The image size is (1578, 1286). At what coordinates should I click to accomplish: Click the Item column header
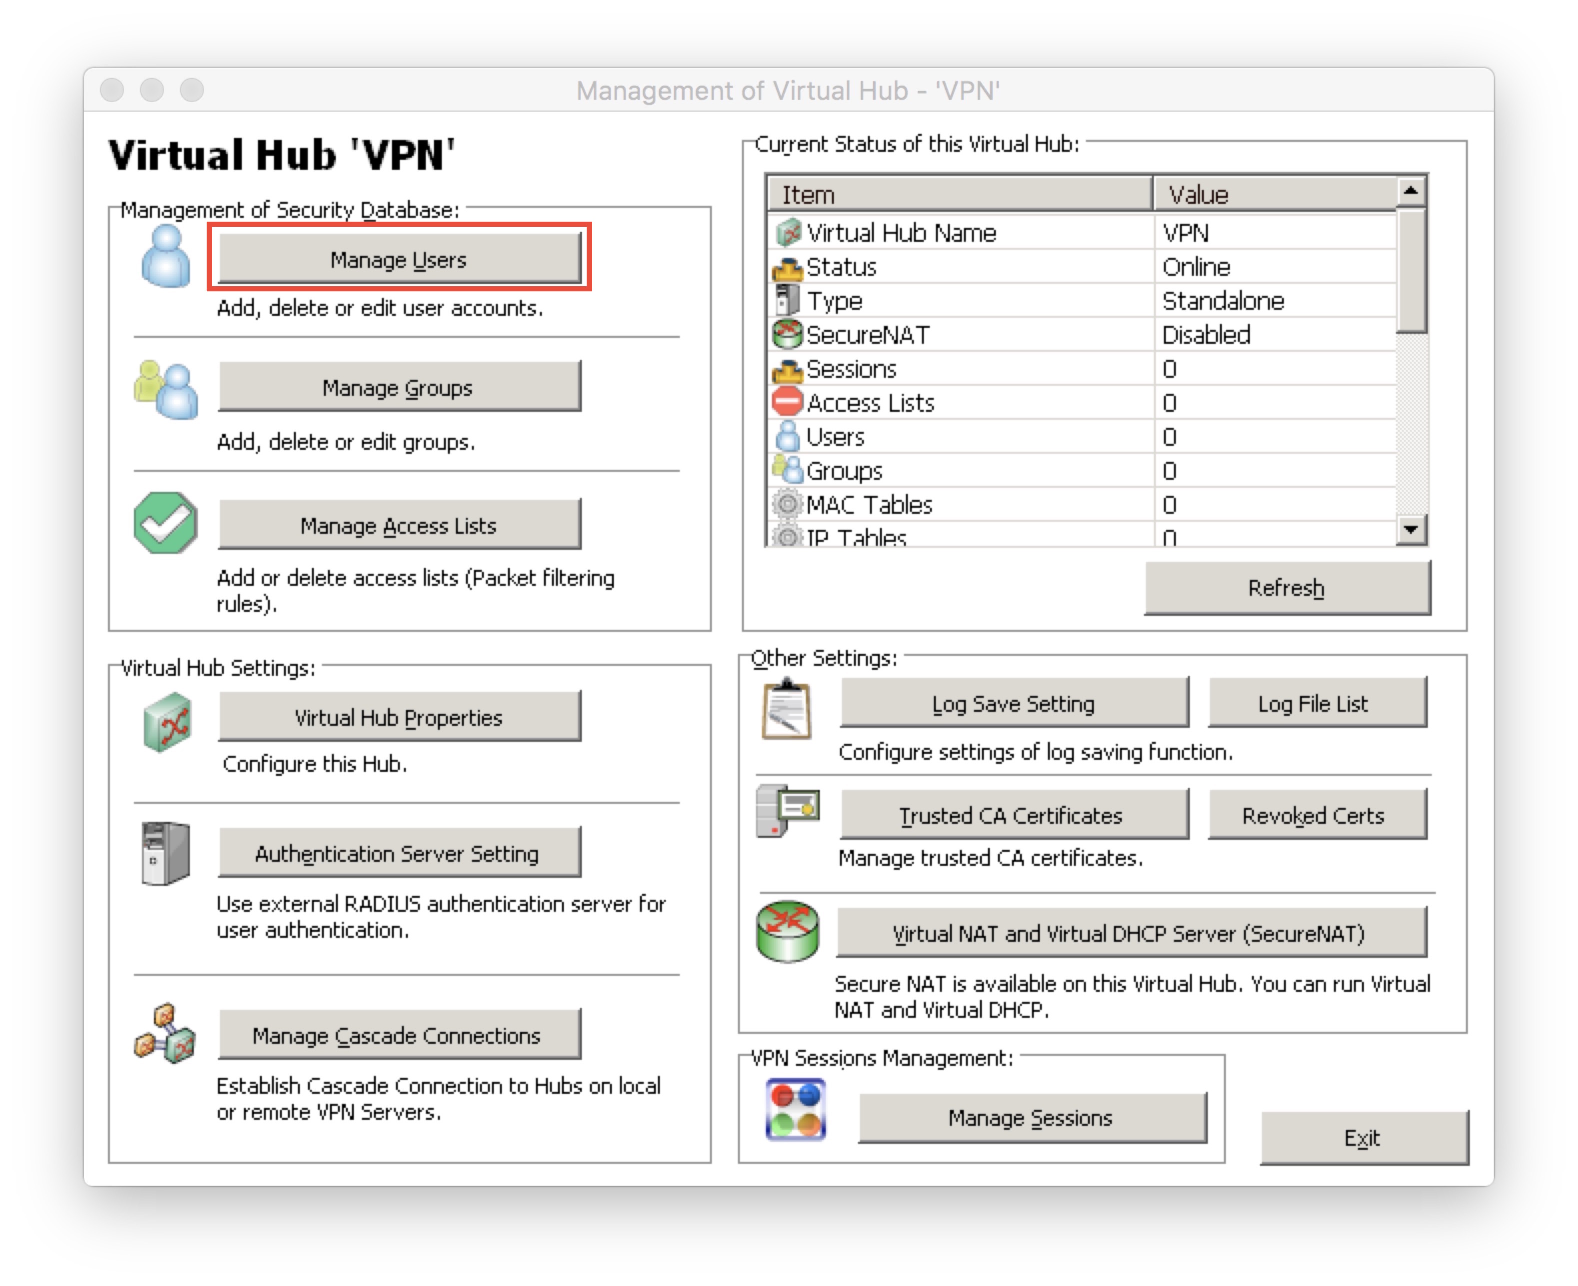(958, 194)
